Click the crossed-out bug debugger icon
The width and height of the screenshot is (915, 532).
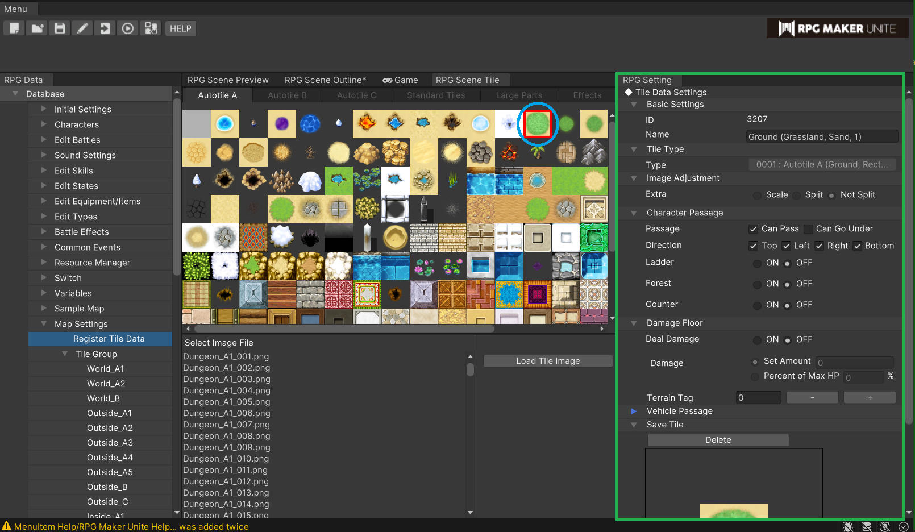[x=848, y=526]
